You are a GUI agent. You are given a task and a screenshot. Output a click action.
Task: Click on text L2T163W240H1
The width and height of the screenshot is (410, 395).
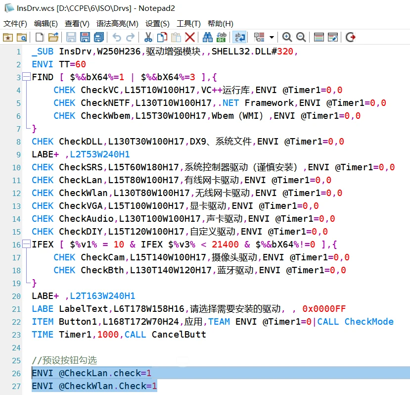tap(102, 296)
